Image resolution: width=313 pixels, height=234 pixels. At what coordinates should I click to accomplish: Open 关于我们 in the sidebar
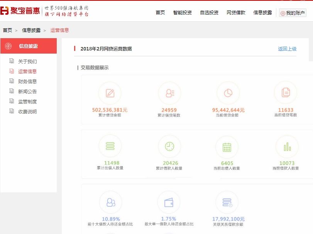click(27, 61)
